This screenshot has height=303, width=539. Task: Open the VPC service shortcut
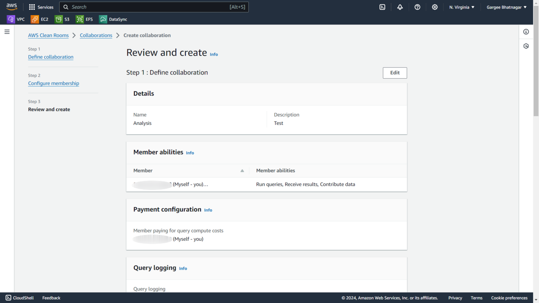[16, 19]
